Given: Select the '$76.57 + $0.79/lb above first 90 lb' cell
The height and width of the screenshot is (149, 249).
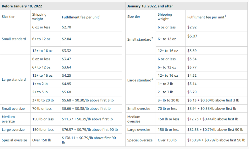Looking at the screenshot, I should [x=90, y=130].
